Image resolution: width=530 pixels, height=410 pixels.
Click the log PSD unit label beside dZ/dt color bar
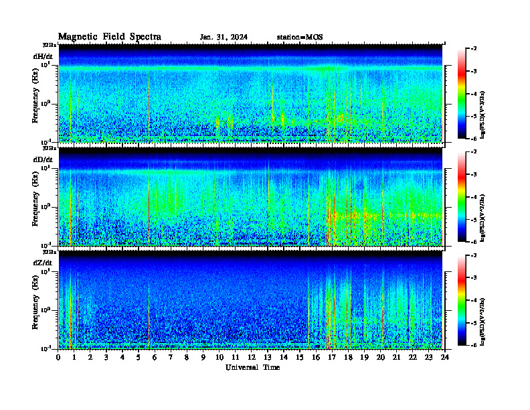pyautogui.click(x=482, y=321)
